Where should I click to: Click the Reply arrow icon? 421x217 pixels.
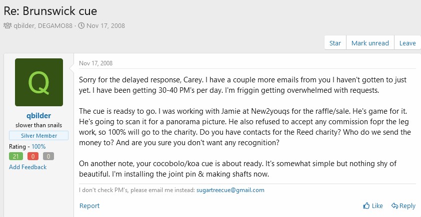394,206
